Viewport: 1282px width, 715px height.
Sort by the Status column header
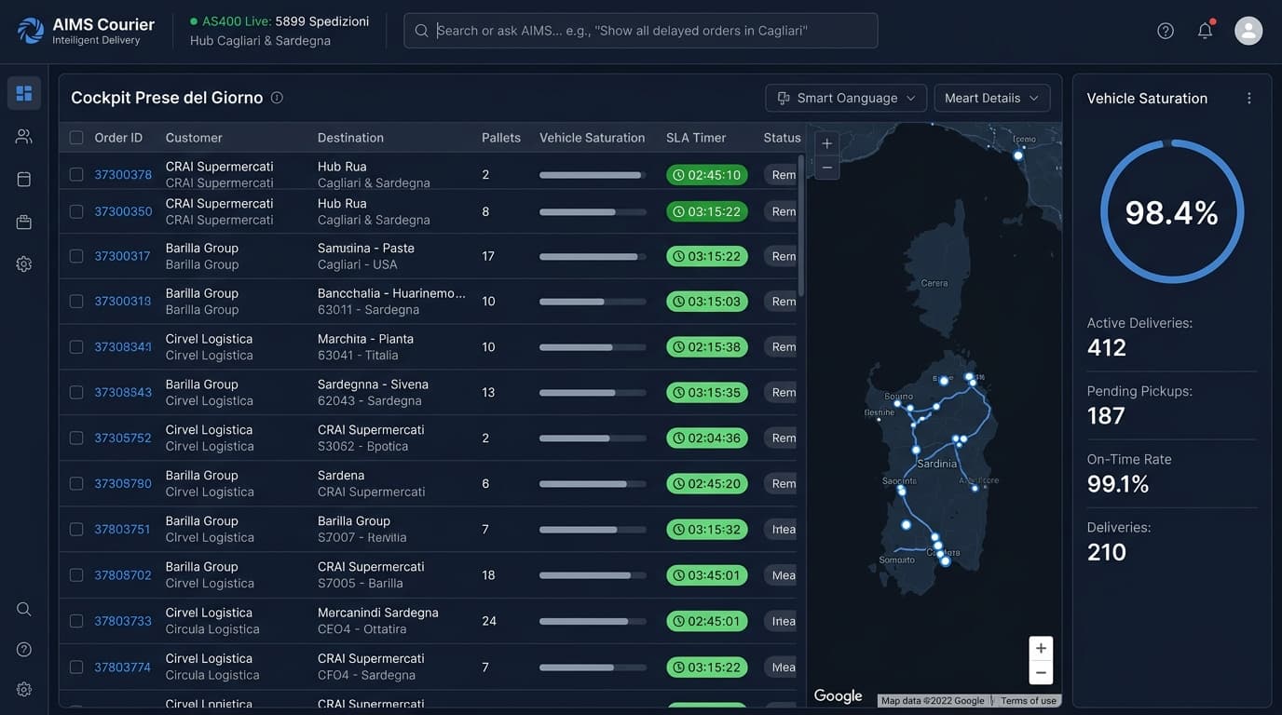click(x=782, y=138)
